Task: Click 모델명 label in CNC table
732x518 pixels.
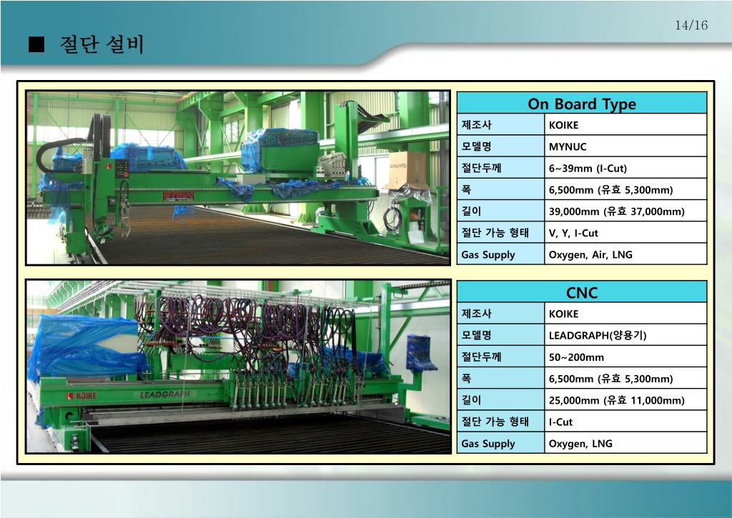Action: (477, 334)
